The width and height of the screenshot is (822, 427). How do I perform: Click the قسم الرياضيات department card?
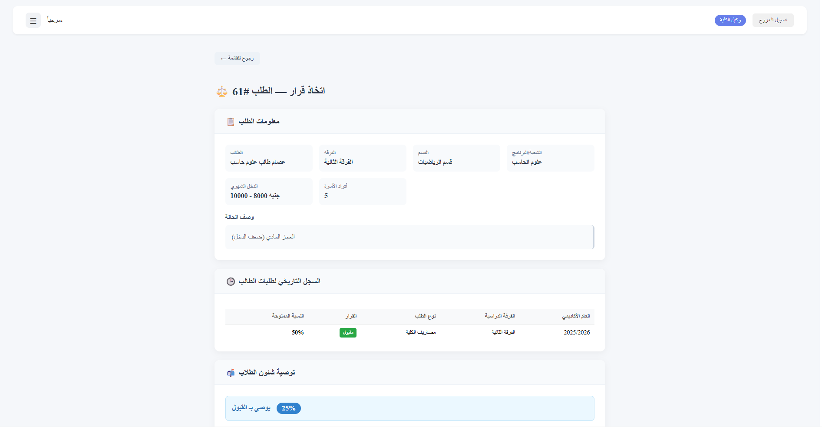pos(456,158)
